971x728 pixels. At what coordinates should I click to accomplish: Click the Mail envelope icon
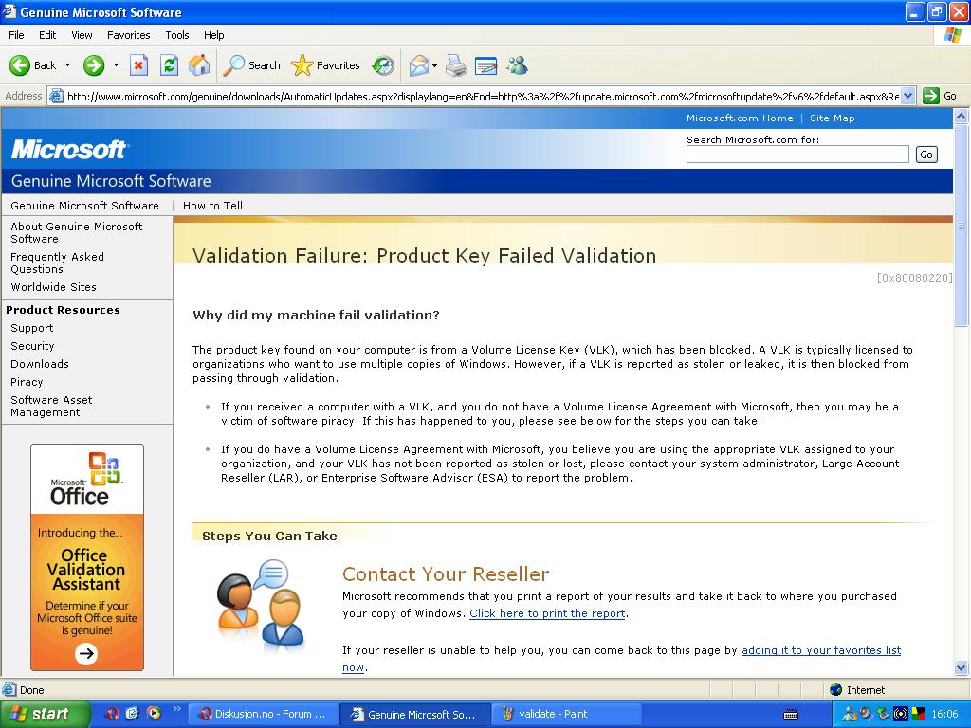pos(419,65)
